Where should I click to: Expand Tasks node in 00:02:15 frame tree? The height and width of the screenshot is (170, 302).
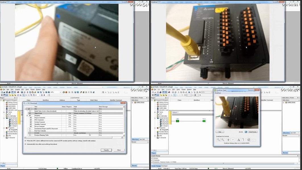4,112
